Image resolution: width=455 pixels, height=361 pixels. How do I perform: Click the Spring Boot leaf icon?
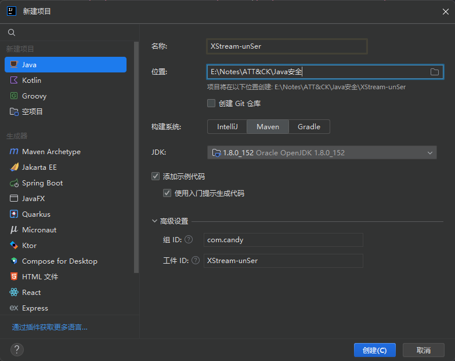point(14,183)
